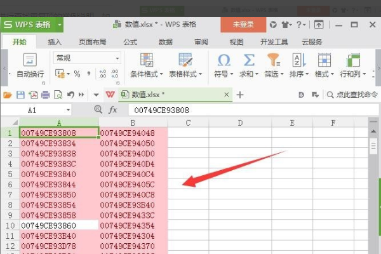Click the Print Preview icon
The width and height of the screenshot is (381, 254).
coord(58,95)
